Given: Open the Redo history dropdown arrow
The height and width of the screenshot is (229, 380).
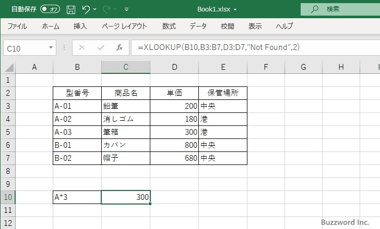Looking at the screenshot, I should [x=115, y=9].
